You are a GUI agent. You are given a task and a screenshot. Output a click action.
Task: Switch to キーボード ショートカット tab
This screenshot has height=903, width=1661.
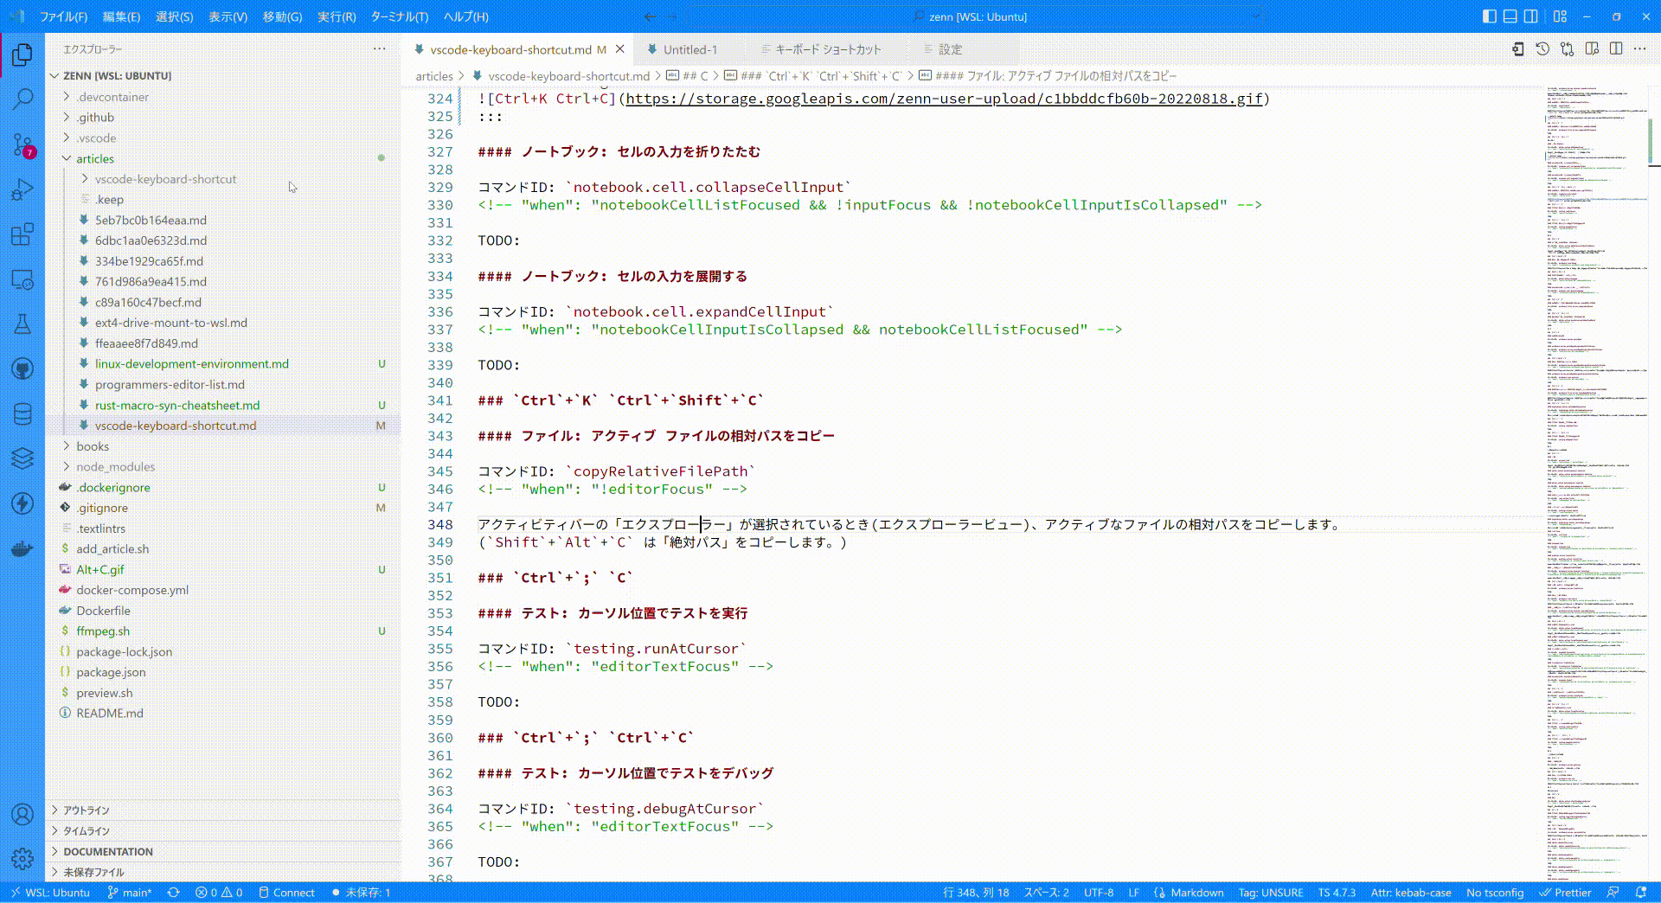coord(828,49)
